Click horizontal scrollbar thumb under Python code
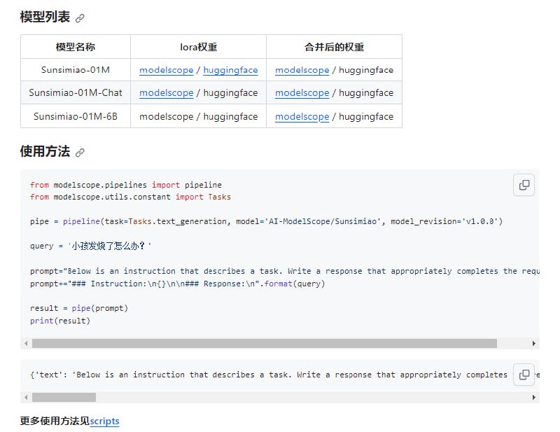Image resolution: width=560 pixels, height=432 pixels. click(x=264, y=344)
